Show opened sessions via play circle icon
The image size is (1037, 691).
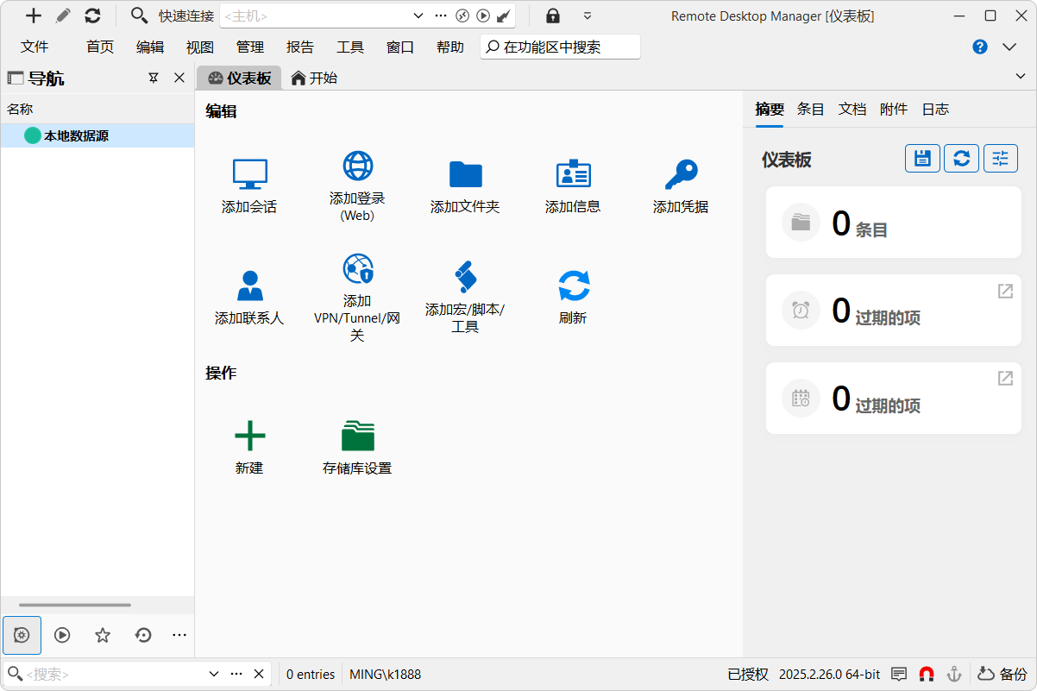pyautogui.click(x=62, y=635)
